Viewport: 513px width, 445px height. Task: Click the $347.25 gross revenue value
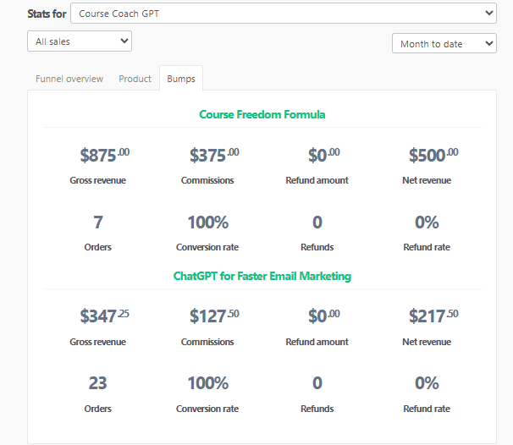coord(105,316)
